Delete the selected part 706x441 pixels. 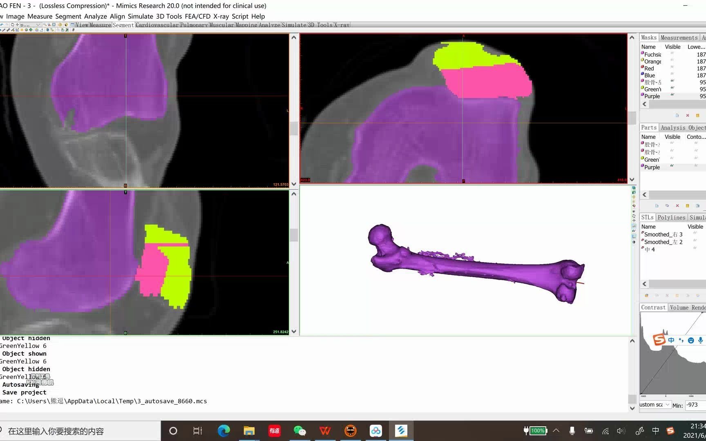(677, 206)
